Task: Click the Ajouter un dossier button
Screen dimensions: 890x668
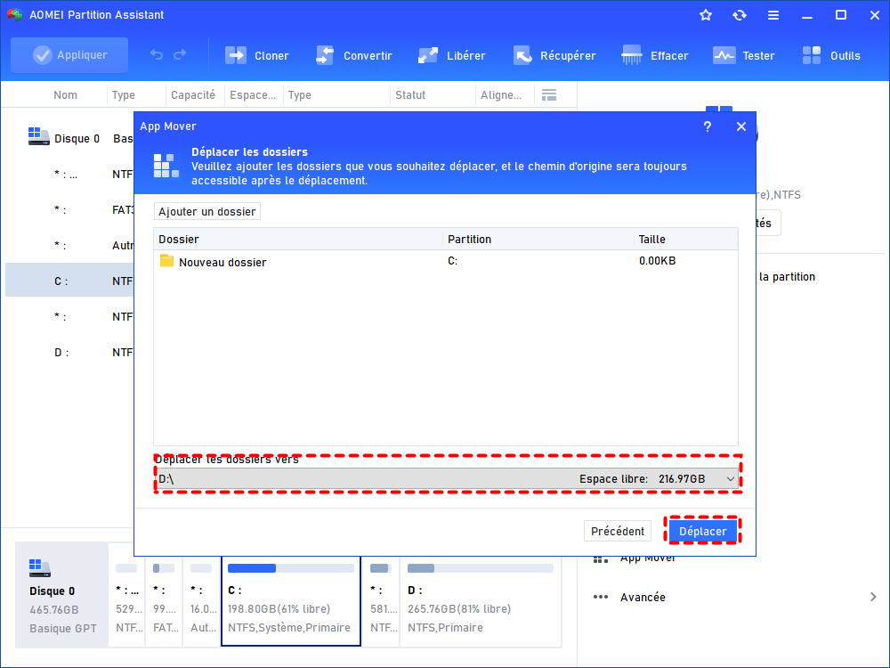Action: point(206,211)
